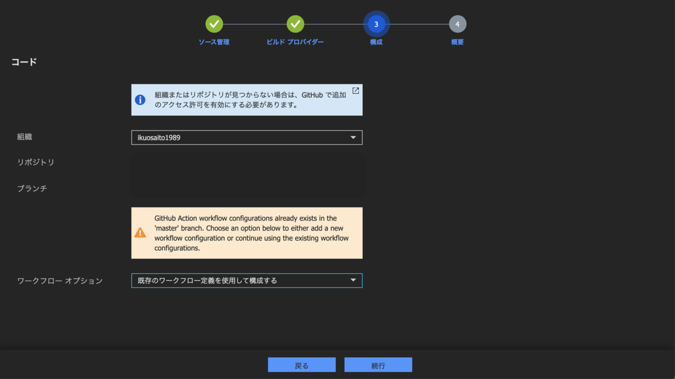
Task: Go to the completed ソース管理 step circle
Action: pyautogui.click(x=214, y=24)
